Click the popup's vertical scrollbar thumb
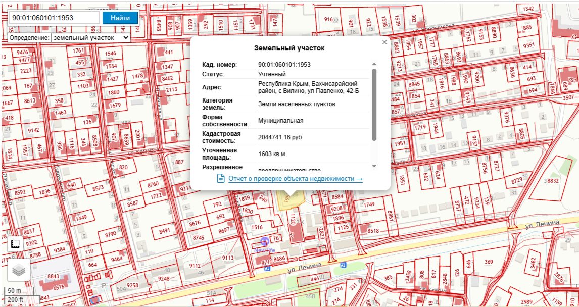The height and width of the screenshot is (307, 579). (374, 105)
